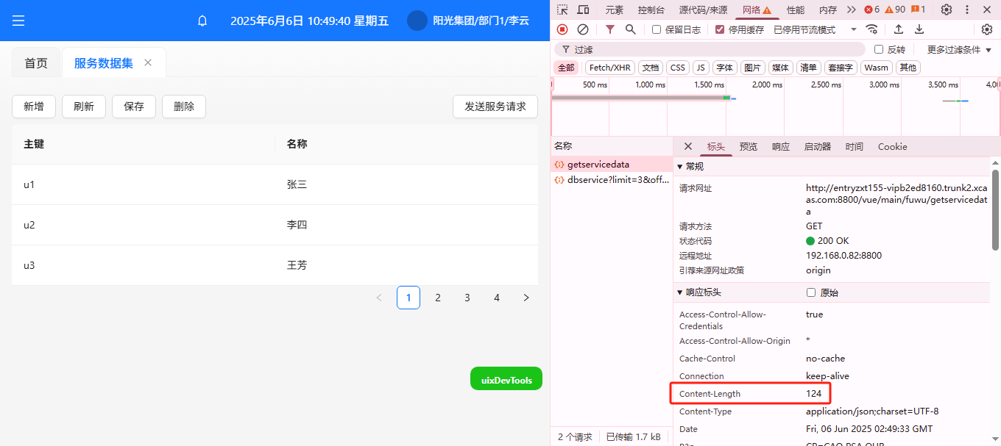Uncheck the 停用缓存 checkbox
This screenshot has height=446, width=1001.
[x=720, y=29]
